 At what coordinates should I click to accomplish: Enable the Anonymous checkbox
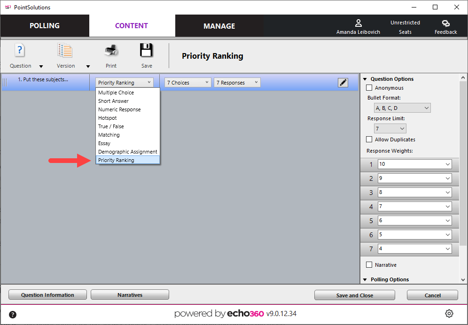click(x=369, y=88)
